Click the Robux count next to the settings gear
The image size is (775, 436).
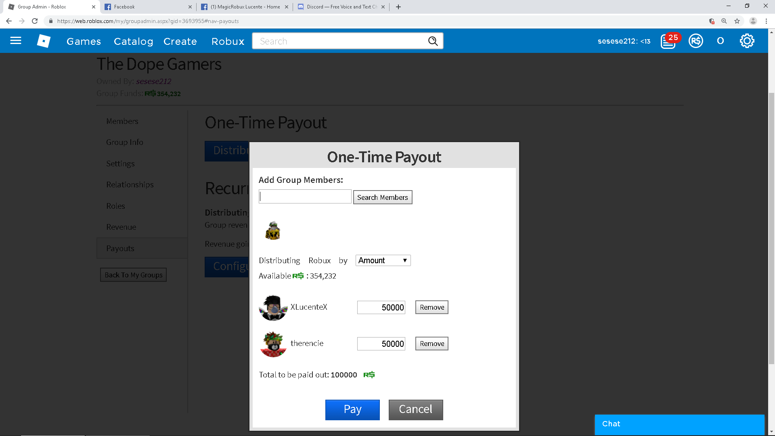tap(720, 41)
